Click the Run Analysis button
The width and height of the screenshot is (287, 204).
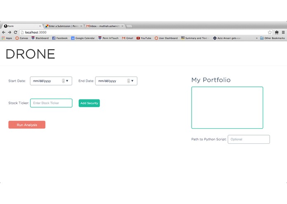(27, 125)
